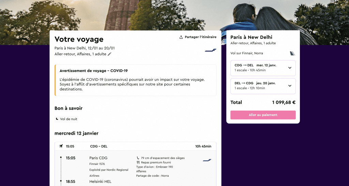Click 'Repas premium fourni' text
The height and width of the screenshot is (186, 349).
click(x=156, y=162)
